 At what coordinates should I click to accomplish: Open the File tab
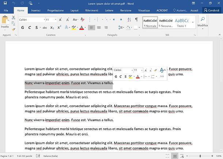click(x=6, y=10)
